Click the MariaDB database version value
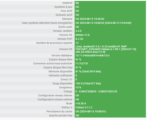This screenshot has width=147, height=120. (92, 55)
